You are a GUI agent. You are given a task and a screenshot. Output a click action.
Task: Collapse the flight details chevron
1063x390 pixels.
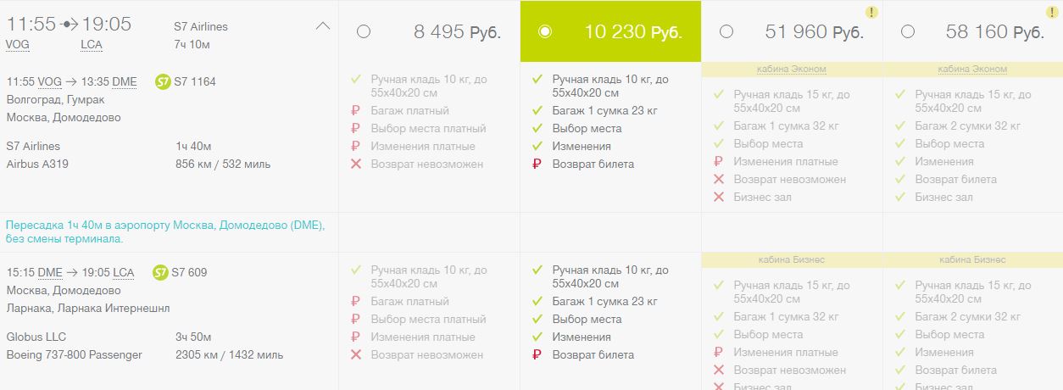[322, 26]
